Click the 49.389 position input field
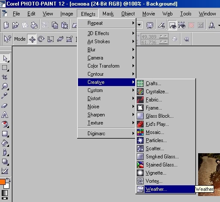This screenshot has width=220, height=202. pos(149,37)
